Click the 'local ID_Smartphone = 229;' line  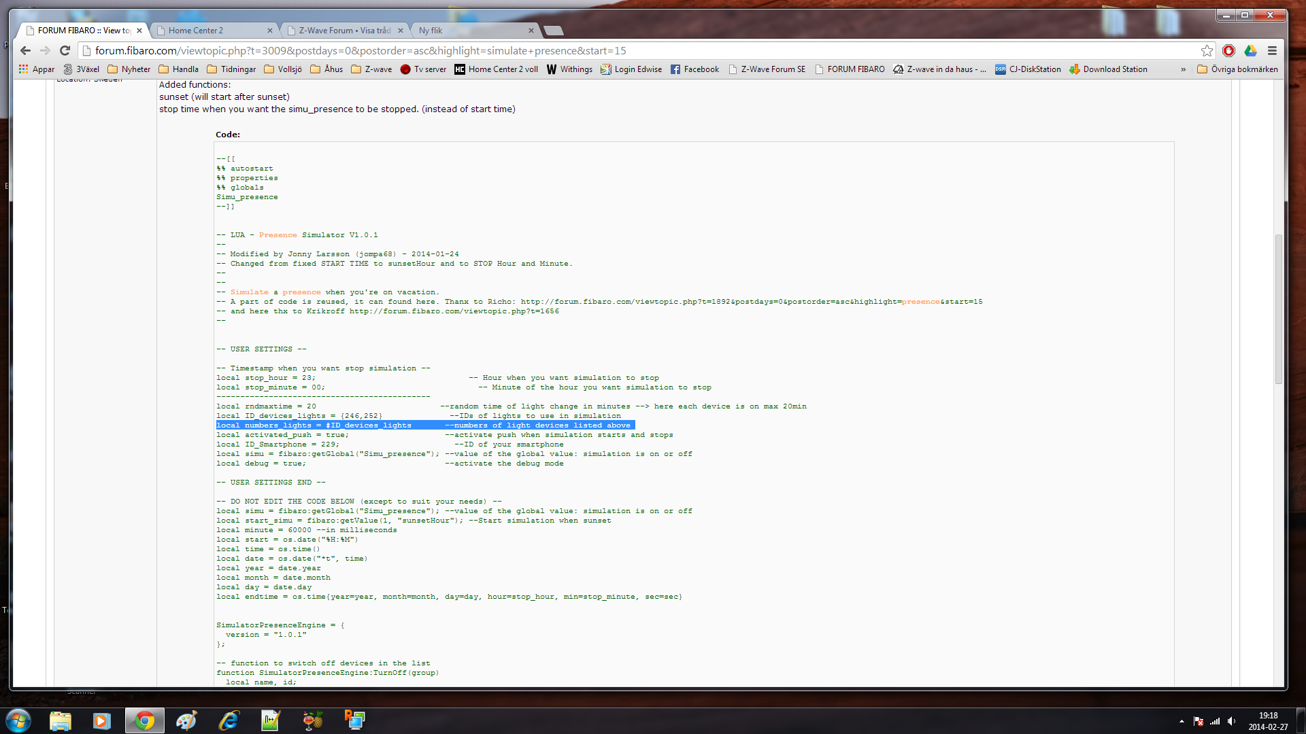pos(278,444)
